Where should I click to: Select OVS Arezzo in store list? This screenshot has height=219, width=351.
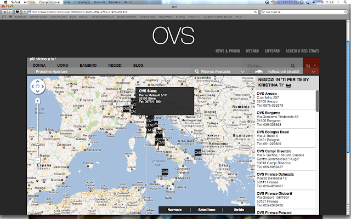[x=267, y=94]
